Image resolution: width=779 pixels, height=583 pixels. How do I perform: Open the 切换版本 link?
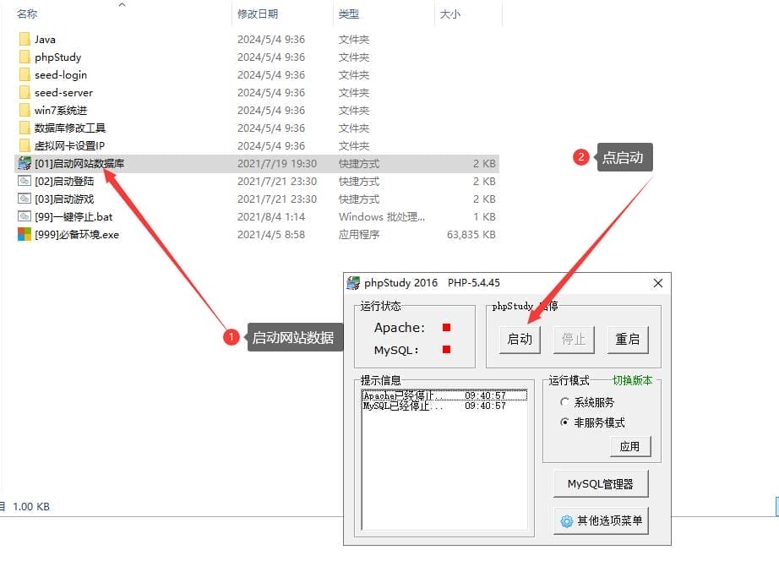pyautogui.click(x=632, y=381)
